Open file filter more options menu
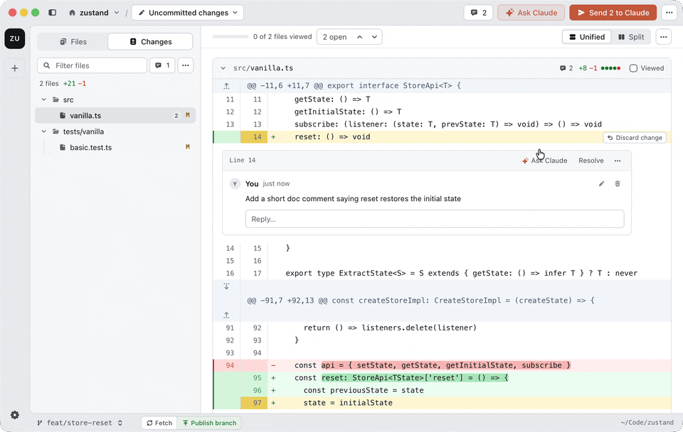This screenshot has height=432, width=683. 186,65
